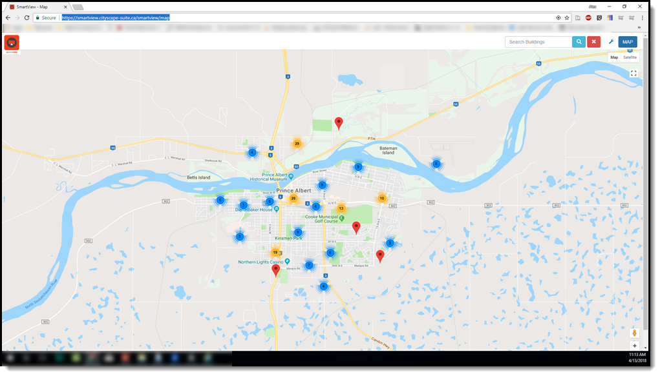Click the Secure site info badge
Viewport: 660px width, 376px height.
point(46,17)
